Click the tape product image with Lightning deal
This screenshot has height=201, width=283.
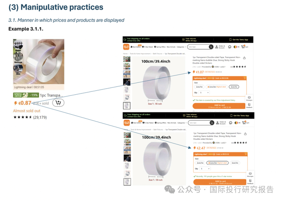pos(39,62)
